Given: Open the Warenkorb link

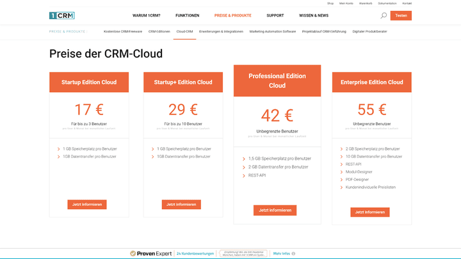Looking at the screenshot, I should click(366, 4).
